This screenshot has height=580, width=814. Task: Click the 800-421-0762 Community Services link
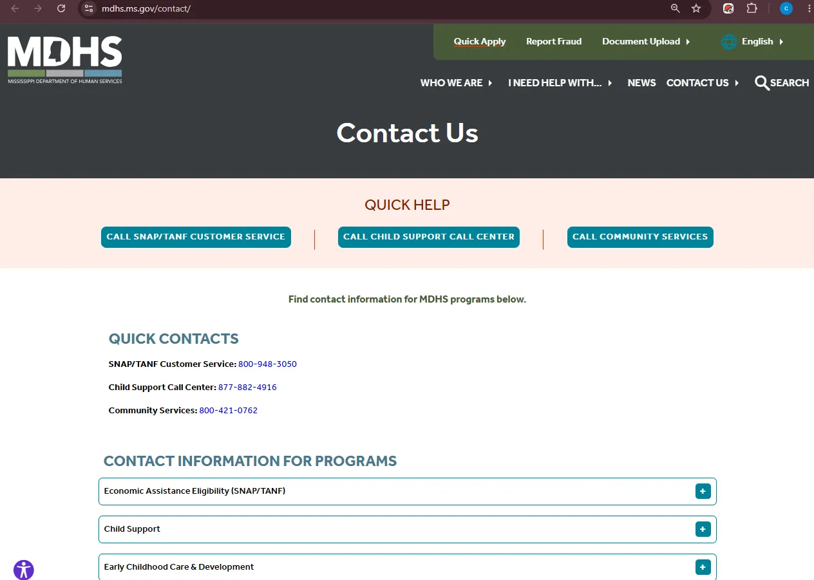pos(229,411)
